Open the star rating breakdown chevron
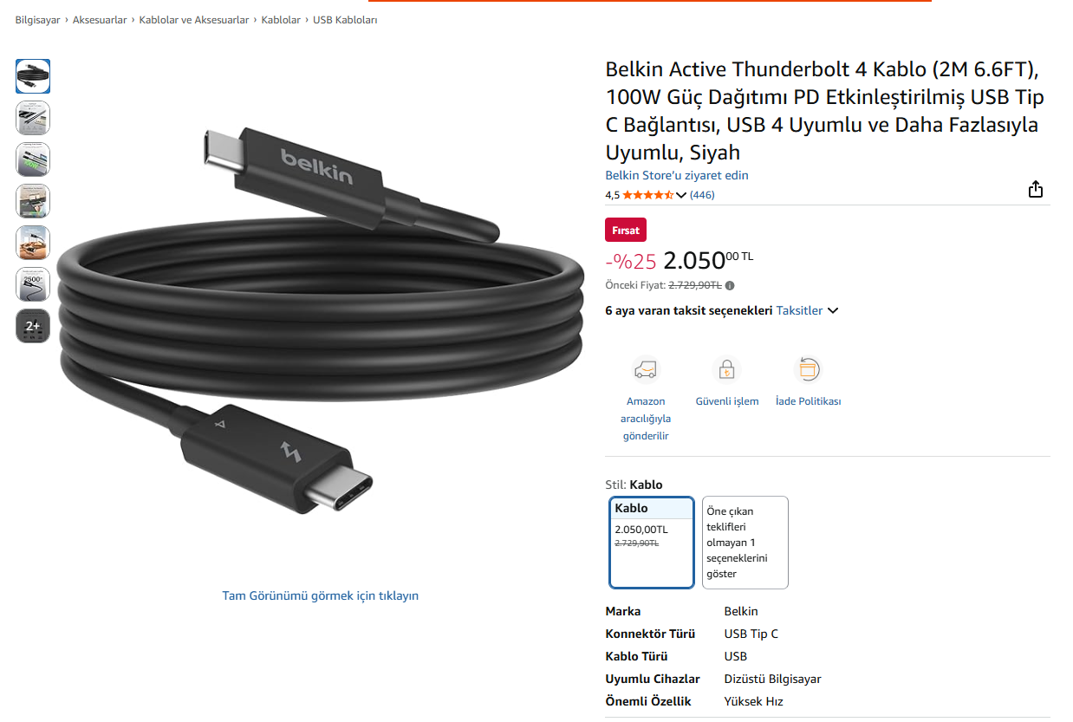 (681, 195)
